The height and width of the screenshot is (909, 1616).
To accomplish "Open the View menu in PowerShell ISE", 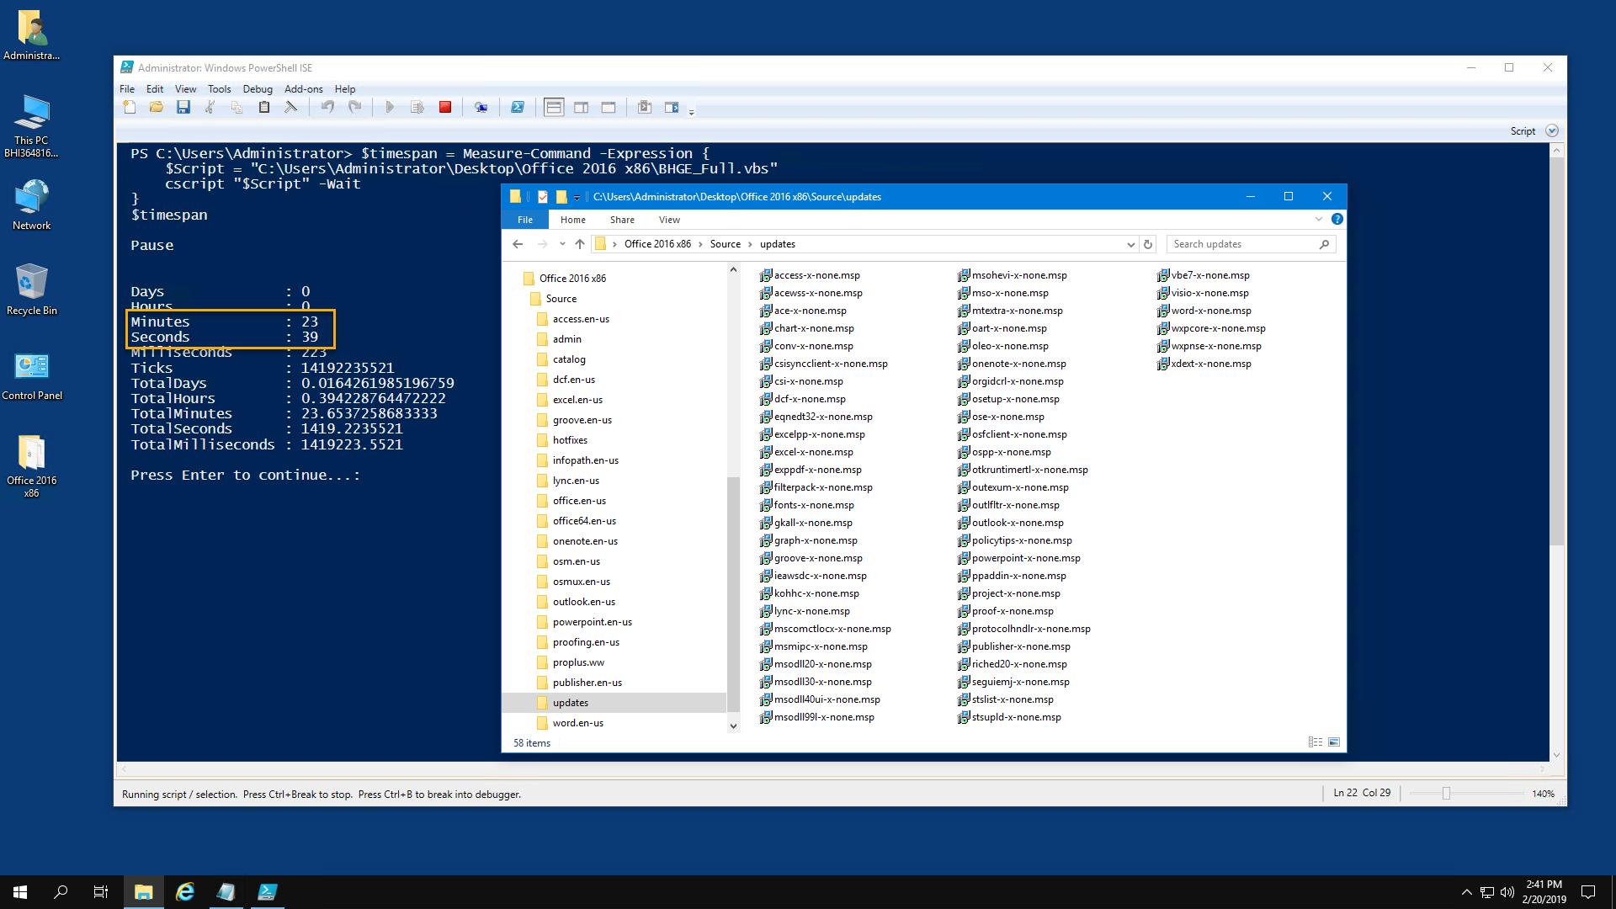I will [x=185, y=88].
